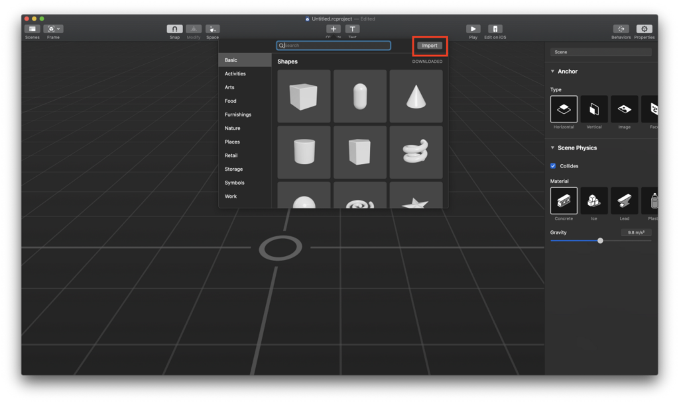This screenshot has height=403, width=679.
Task: Select the cone shape
Action: click(416, 97)
